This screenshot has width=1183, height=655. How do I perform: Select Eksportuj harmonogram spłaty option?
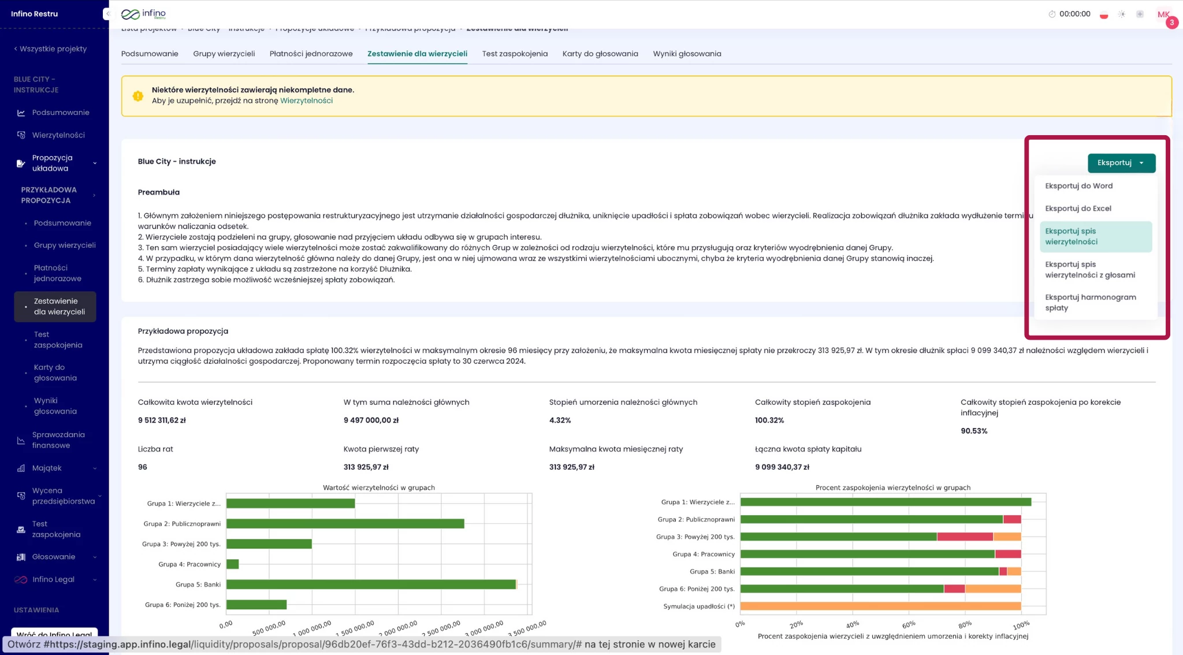point(1090,303)
